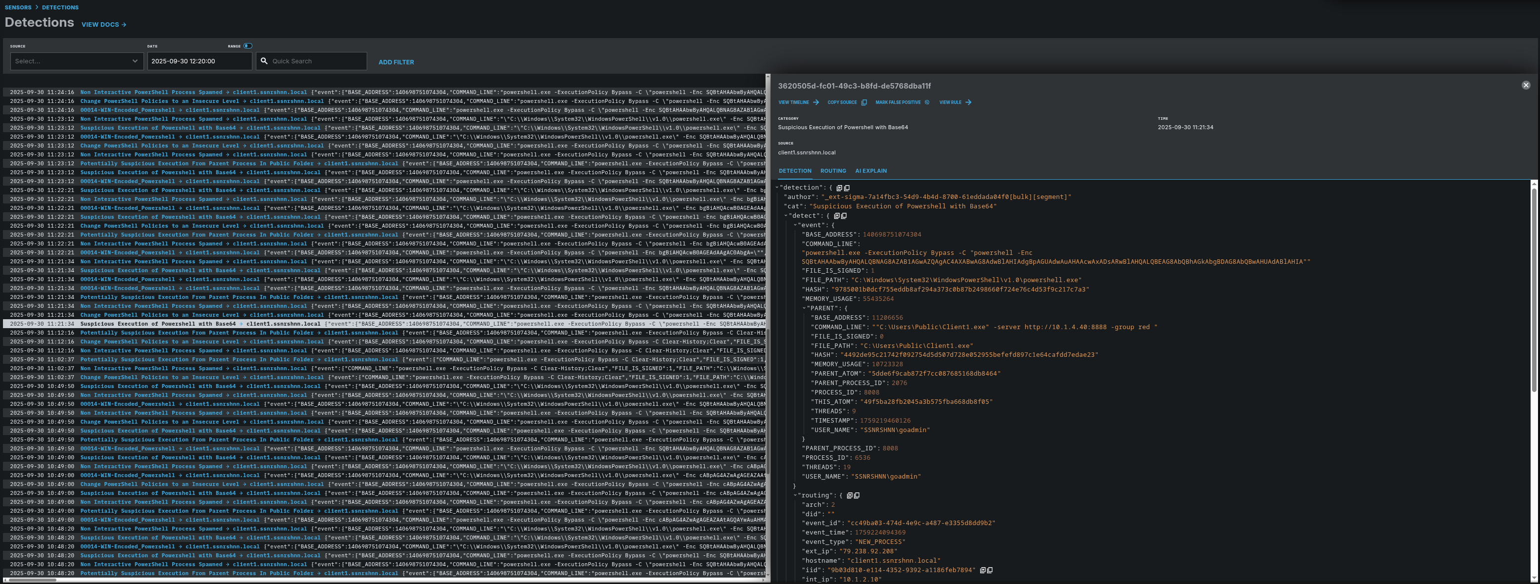
Task: Close the detection details panel
Action: 1525,86
